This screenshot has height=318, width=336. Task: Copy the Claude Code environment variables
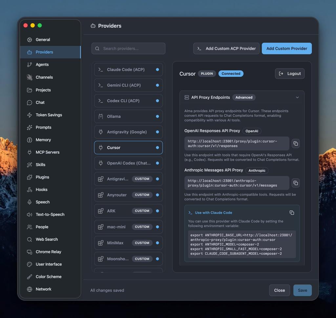292,213
